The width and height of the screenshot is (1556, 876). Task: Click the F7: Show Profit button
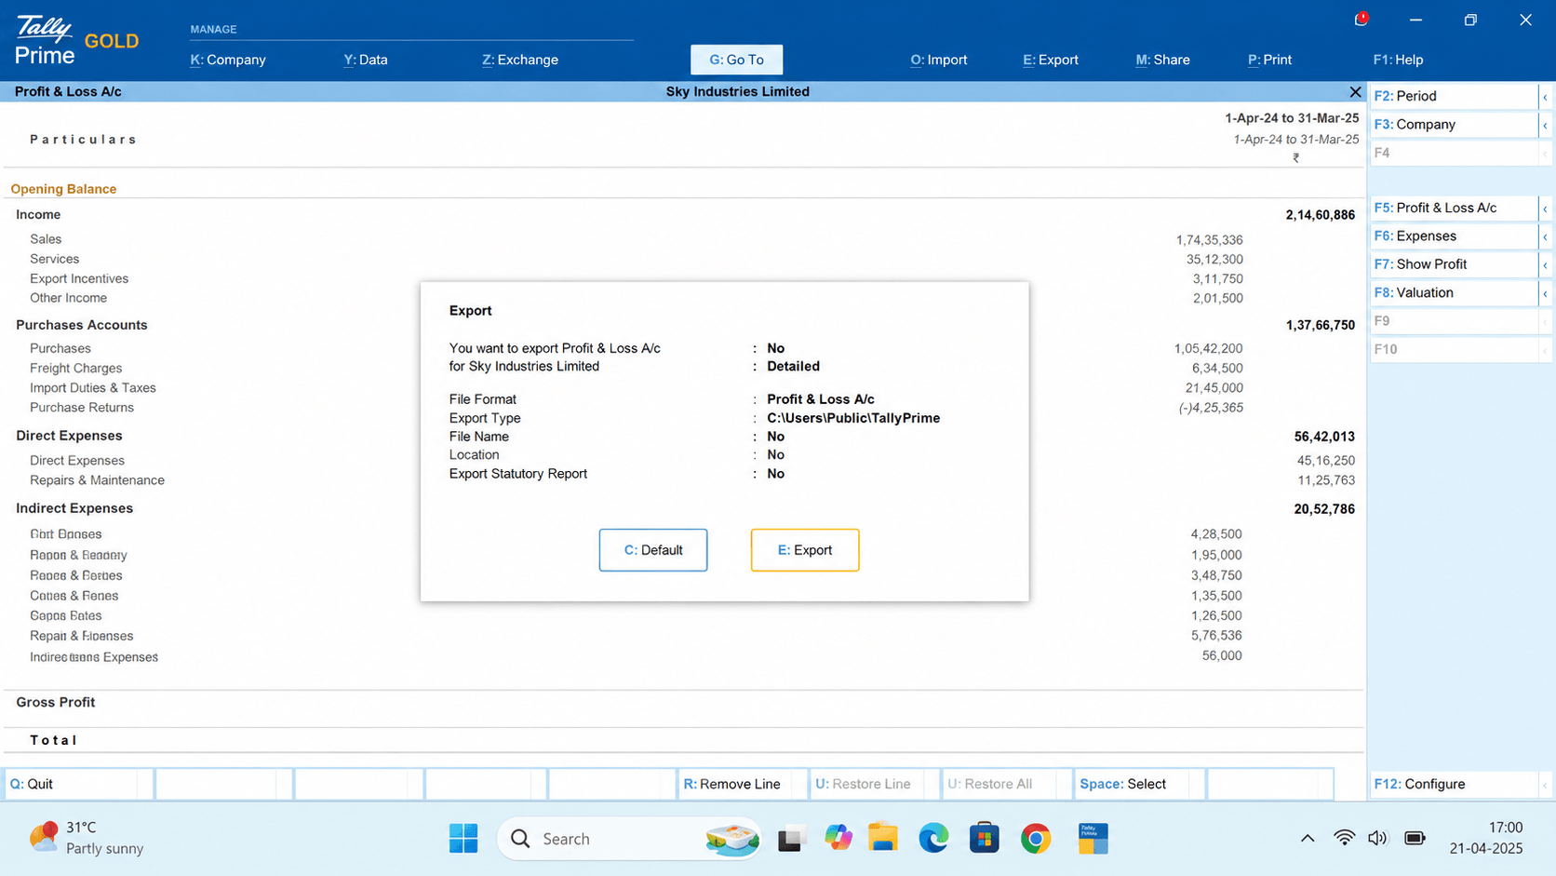[x=1454, y=265]
